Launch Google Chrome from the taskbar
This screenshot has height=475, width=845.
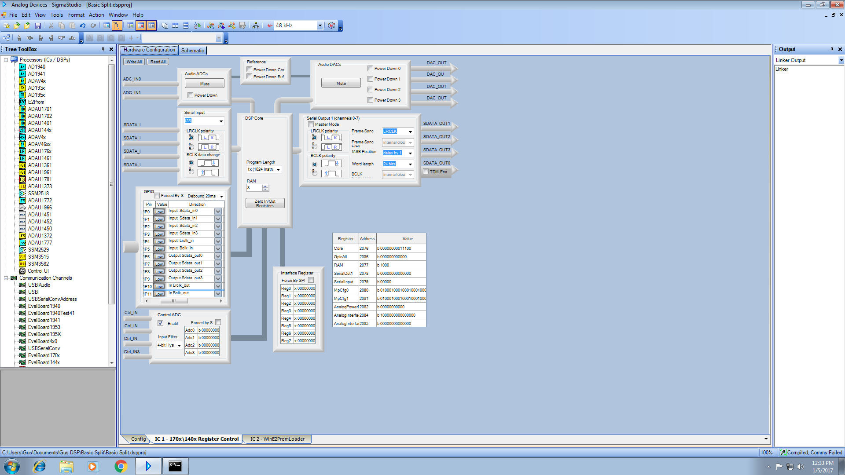pyautogui.click(x=121, y=466)
